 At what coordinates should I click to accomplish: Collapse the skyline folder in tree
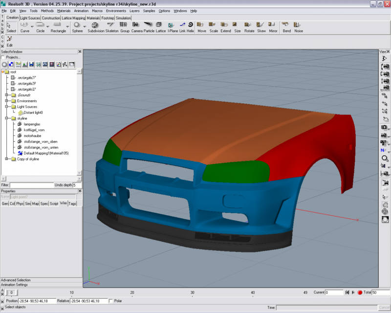pos(7,118)
